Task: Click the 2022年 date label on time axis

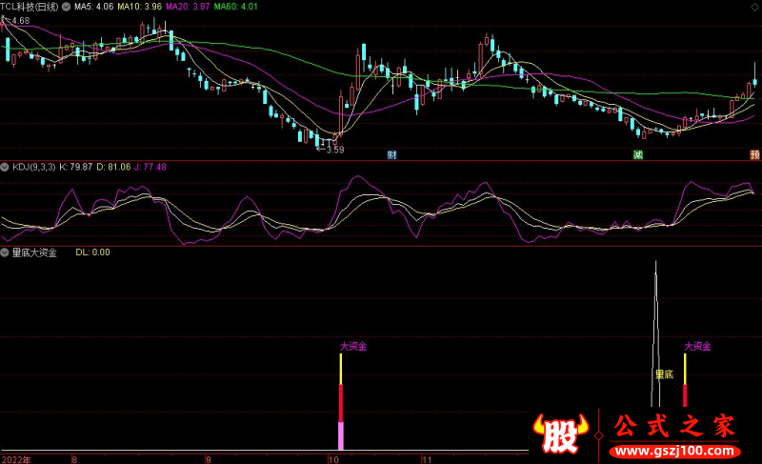Action: (x=15, y=458)
